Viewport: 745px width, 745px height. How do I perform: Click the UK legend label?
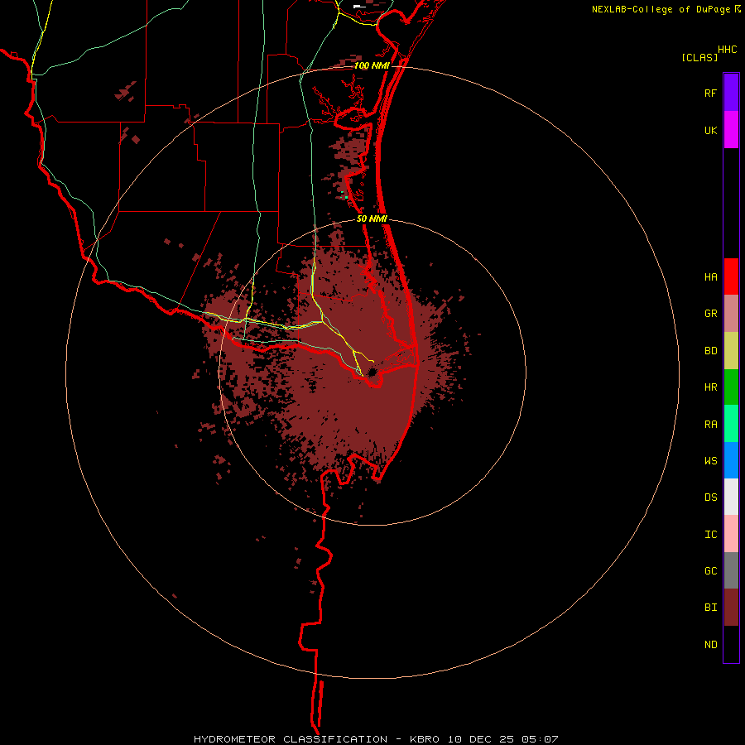(x=710, y=130)
